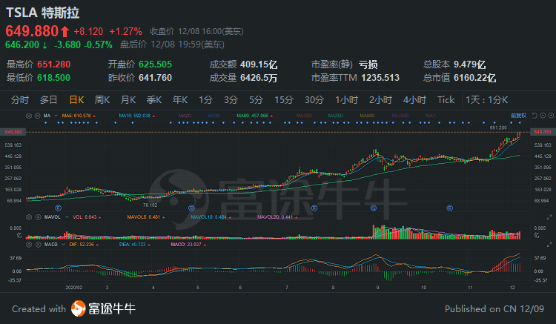Enable the MA250 moving average line

tap(335, 116)
